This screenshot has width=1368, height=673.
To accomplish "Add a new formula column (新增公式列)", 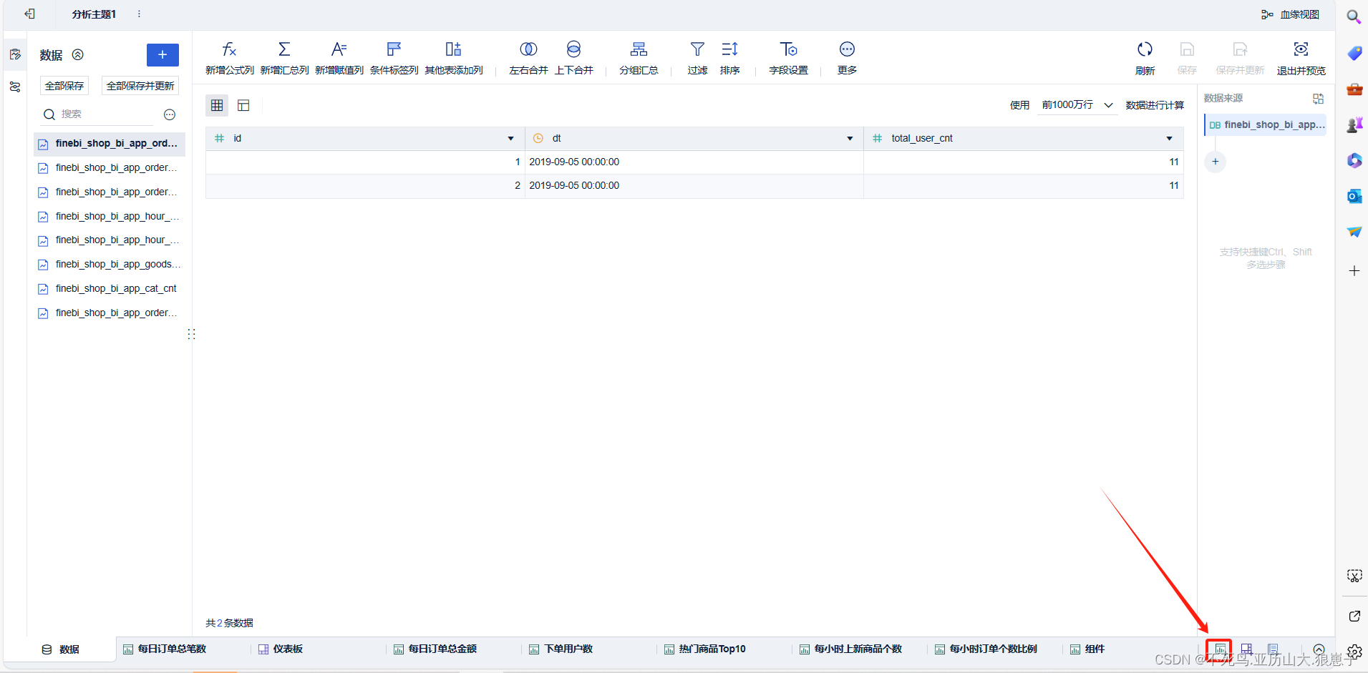I will point(229,58).
